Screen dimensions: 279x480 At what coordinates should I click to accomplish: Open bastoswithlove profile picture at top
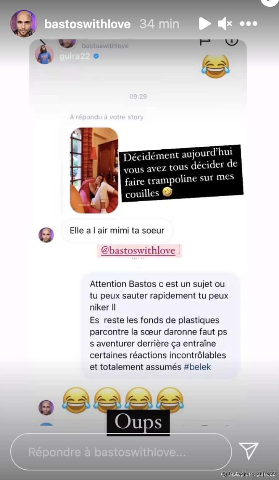tap(24, 24)
